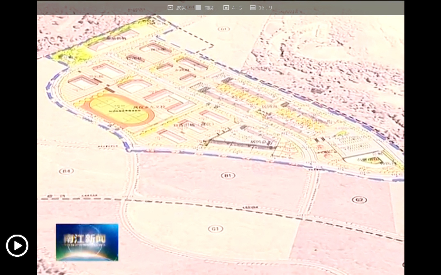Image resolution: width=441 pixels, height=275 pixels.
Task: Click the 16:9 widescreen icon
Action: tap(253, 8)
